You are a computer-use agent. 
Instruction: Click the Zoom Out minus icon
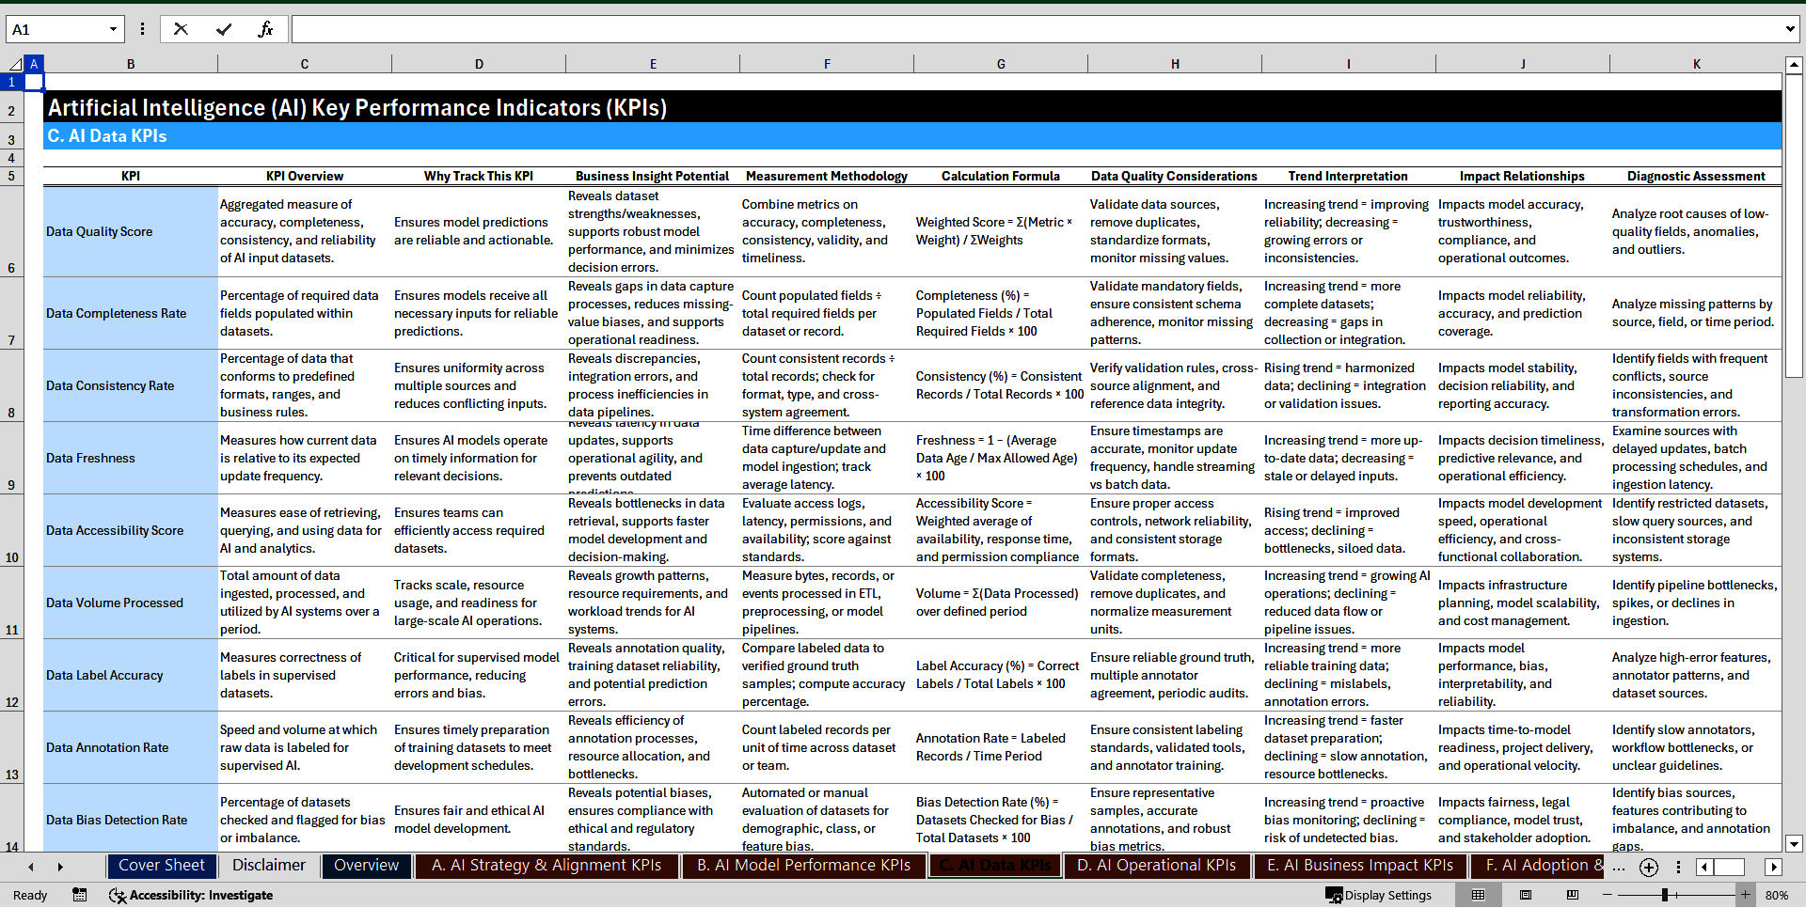[1609, 895]
